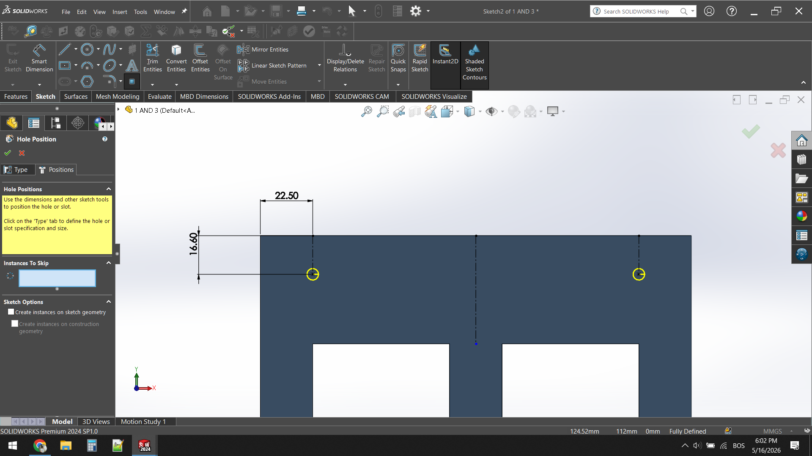Open the Motion Study 1 tab
Image resolution: width=812 pixels, height=456 pixels.
(143, 421)
